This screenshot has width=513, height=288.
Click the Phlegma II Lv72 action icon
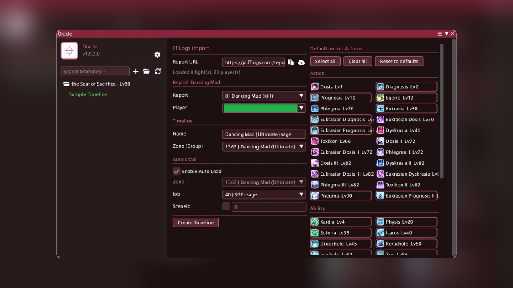pos(380,152)
